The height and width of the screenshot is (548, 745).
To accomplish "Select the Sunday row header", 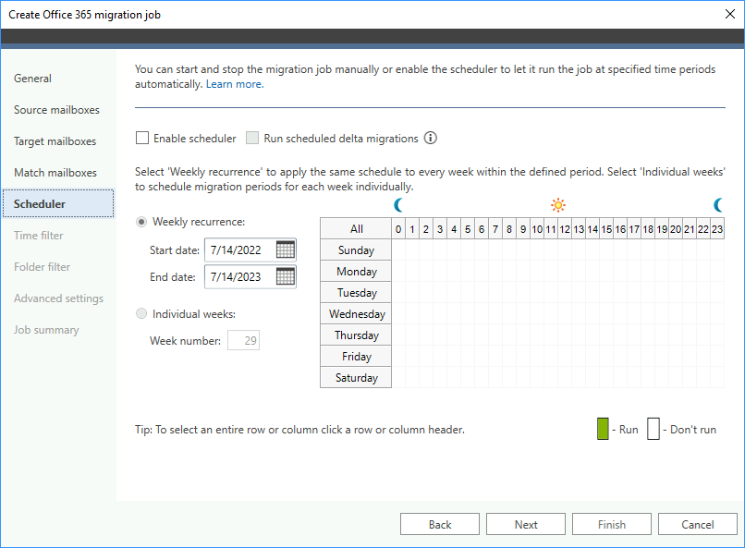I will pos(356,250).
